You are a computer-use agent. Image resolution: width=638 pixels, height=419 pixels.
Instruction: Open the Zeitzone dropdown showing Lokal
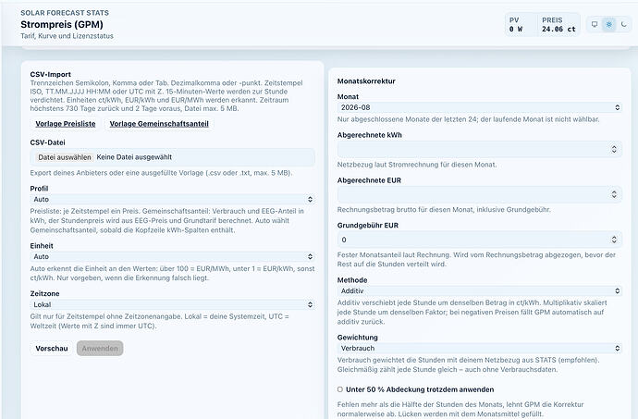point(172,304)
